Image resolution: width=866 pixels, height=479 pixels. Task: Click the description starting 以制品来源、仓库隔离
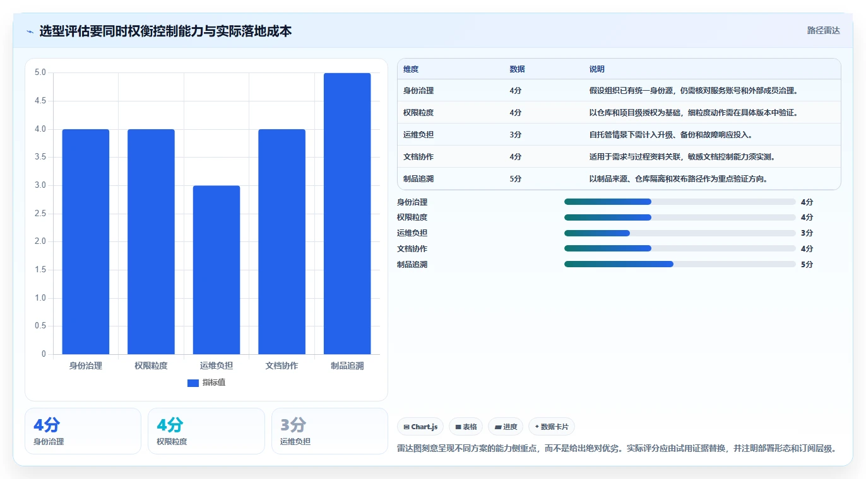pyautogui.click(x=679, y=179)
